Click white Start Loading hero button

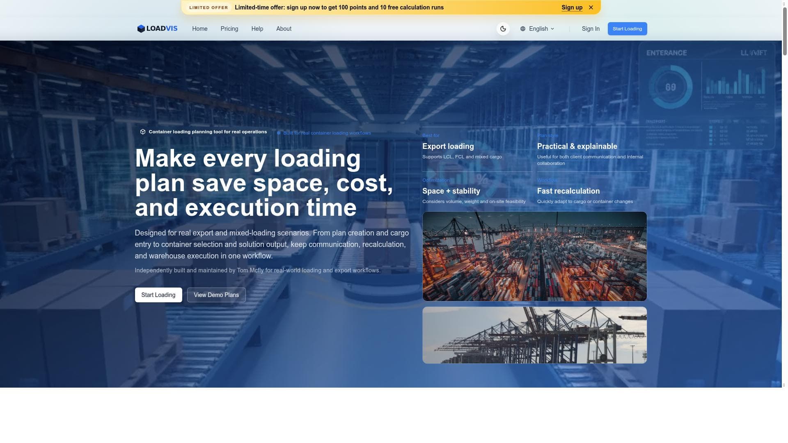click(x=158, y=295)
